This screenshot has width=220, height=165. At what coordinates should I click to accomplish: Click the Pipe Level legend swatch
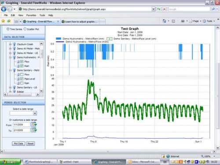[x=109, y=39]
